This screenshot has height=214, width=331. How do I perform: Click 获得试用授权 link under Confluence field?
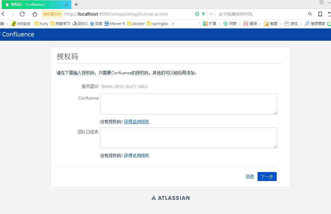click(x=137, y=122)
